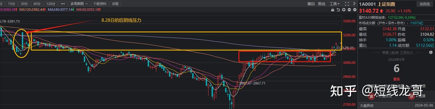Click the 1A0001 index code
Screen dimensions: 435x109
(x=367, y=4)
